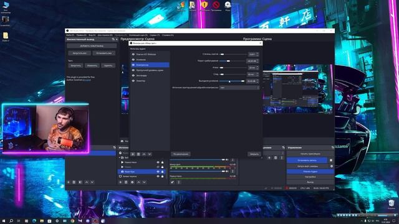Mute the top audio mixer channel speaker icon
This screenshot has height=224, width=399.
point(227,160)
